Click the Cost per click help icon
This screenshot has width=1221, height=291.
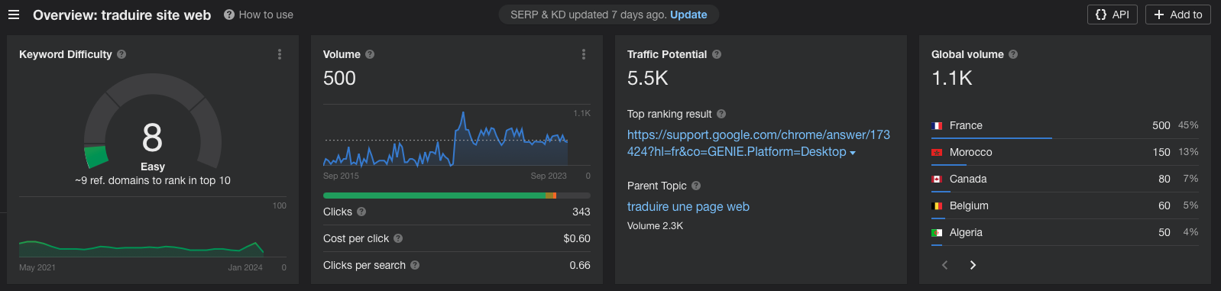point(398,238)
